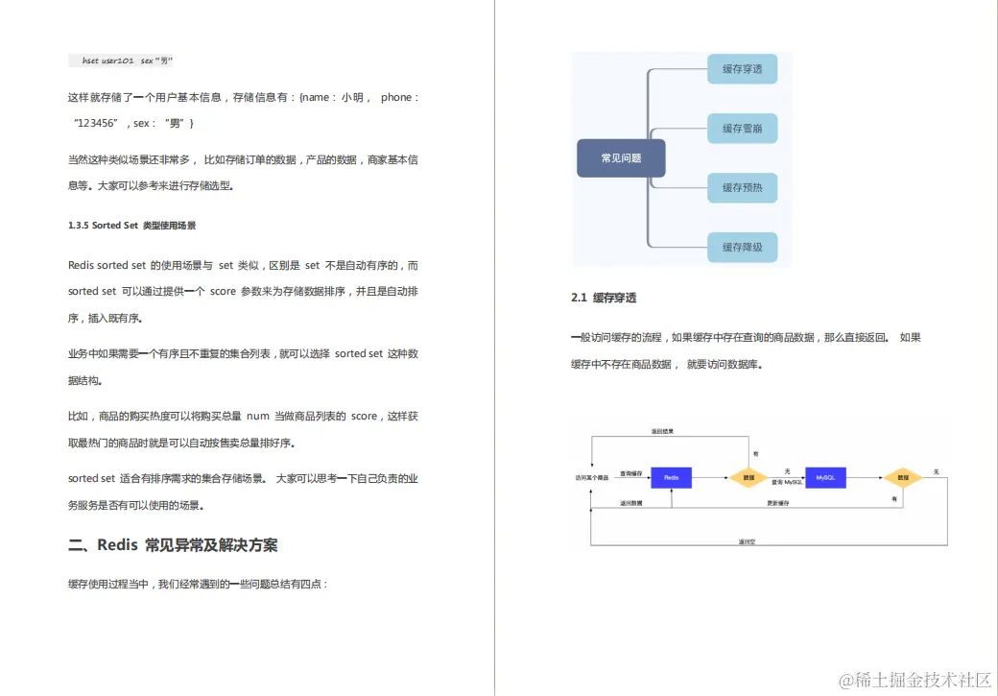Click the yellow diamond right after the Redis box
The height and width of the screenshot is (696, 998).
pos(748,477)
